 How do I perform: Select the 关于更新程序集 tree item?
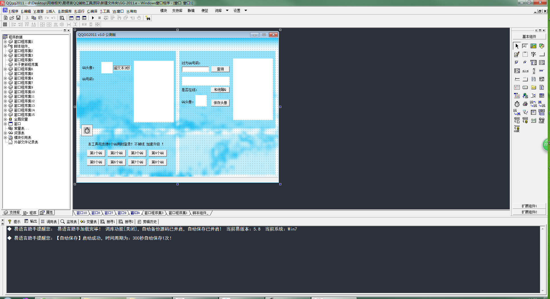26,64
